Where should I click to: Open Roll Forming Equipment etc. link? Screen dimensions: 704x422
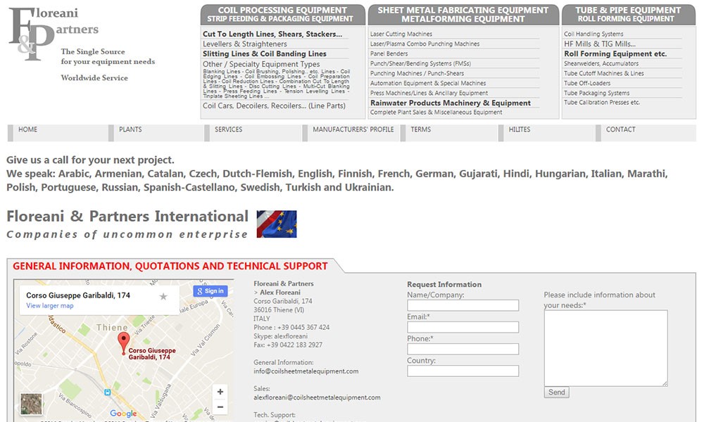[615, 54]
